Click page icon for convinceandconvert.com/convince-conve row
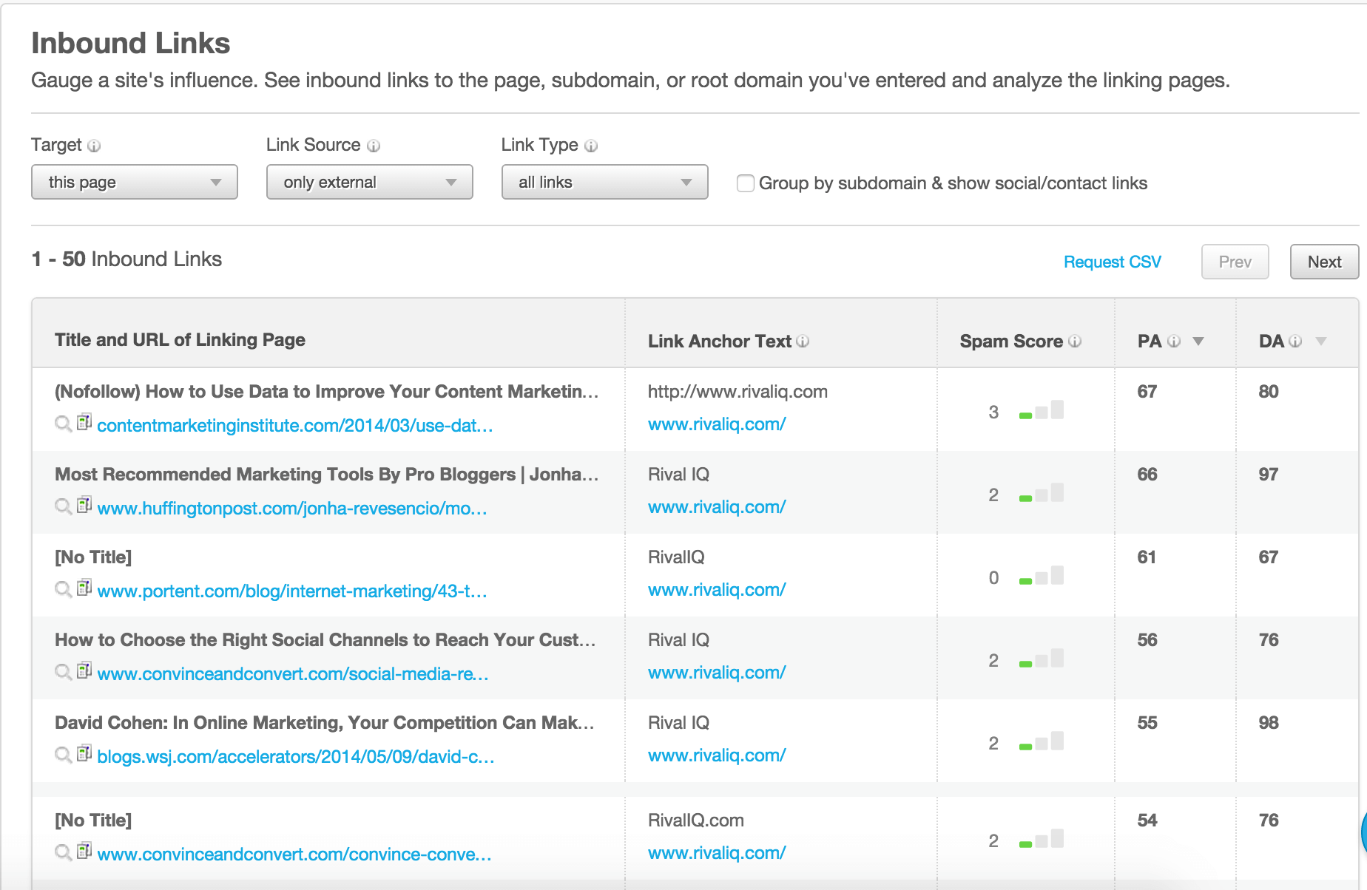1367x890 pixels. [84, 851]
